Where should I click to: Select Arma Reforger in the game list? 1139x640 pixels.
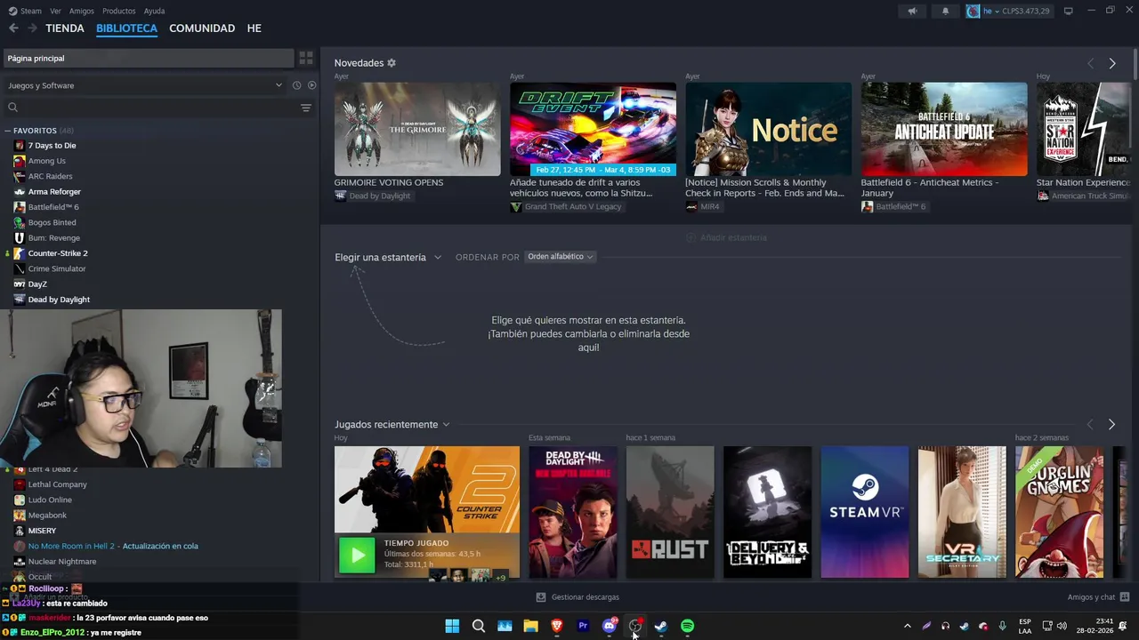click(54, 192)
